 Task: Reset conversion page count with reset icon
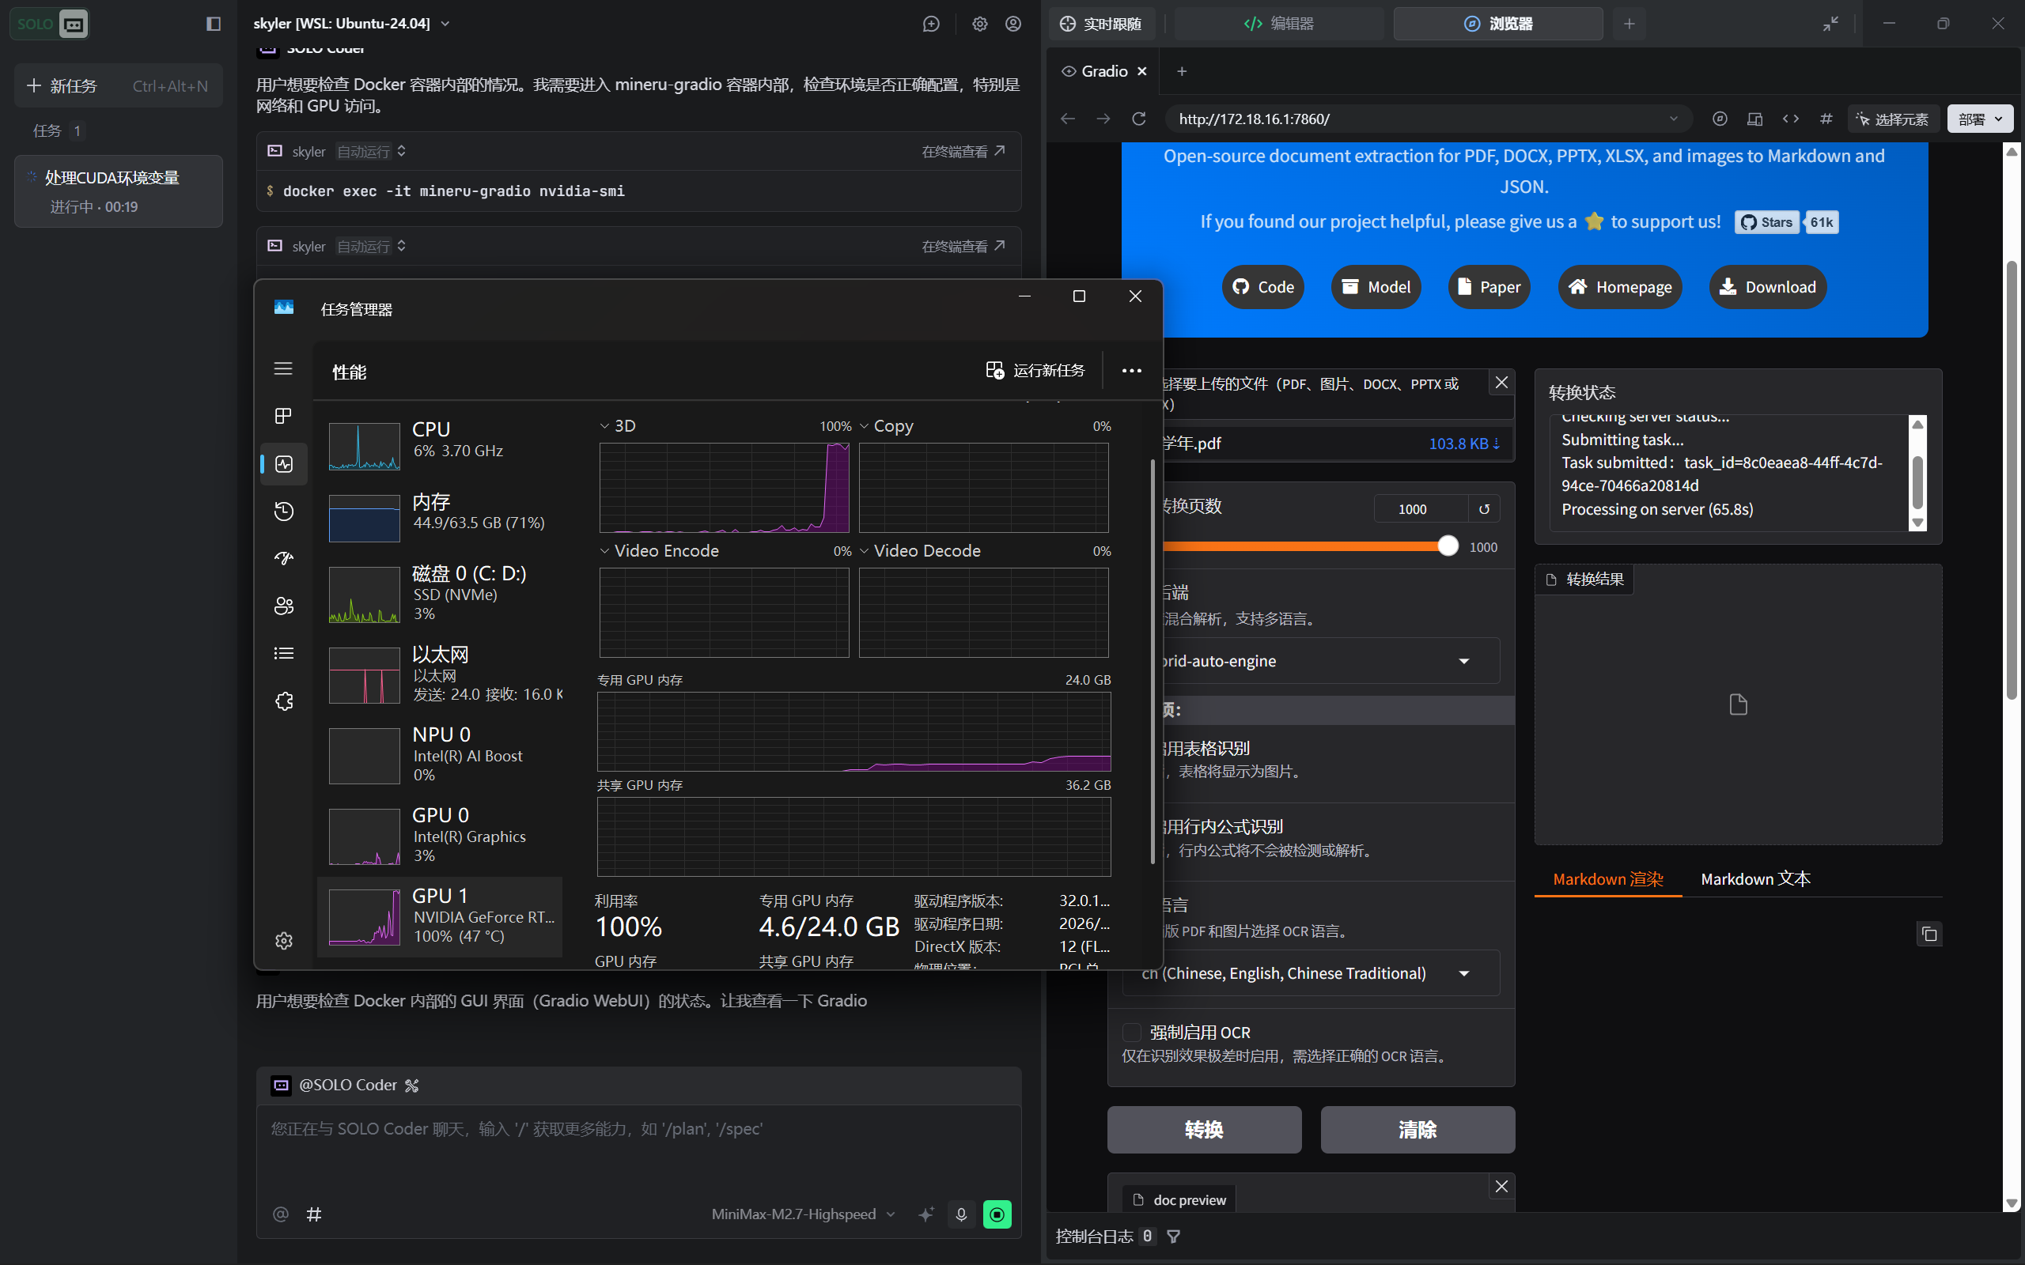1484,508
